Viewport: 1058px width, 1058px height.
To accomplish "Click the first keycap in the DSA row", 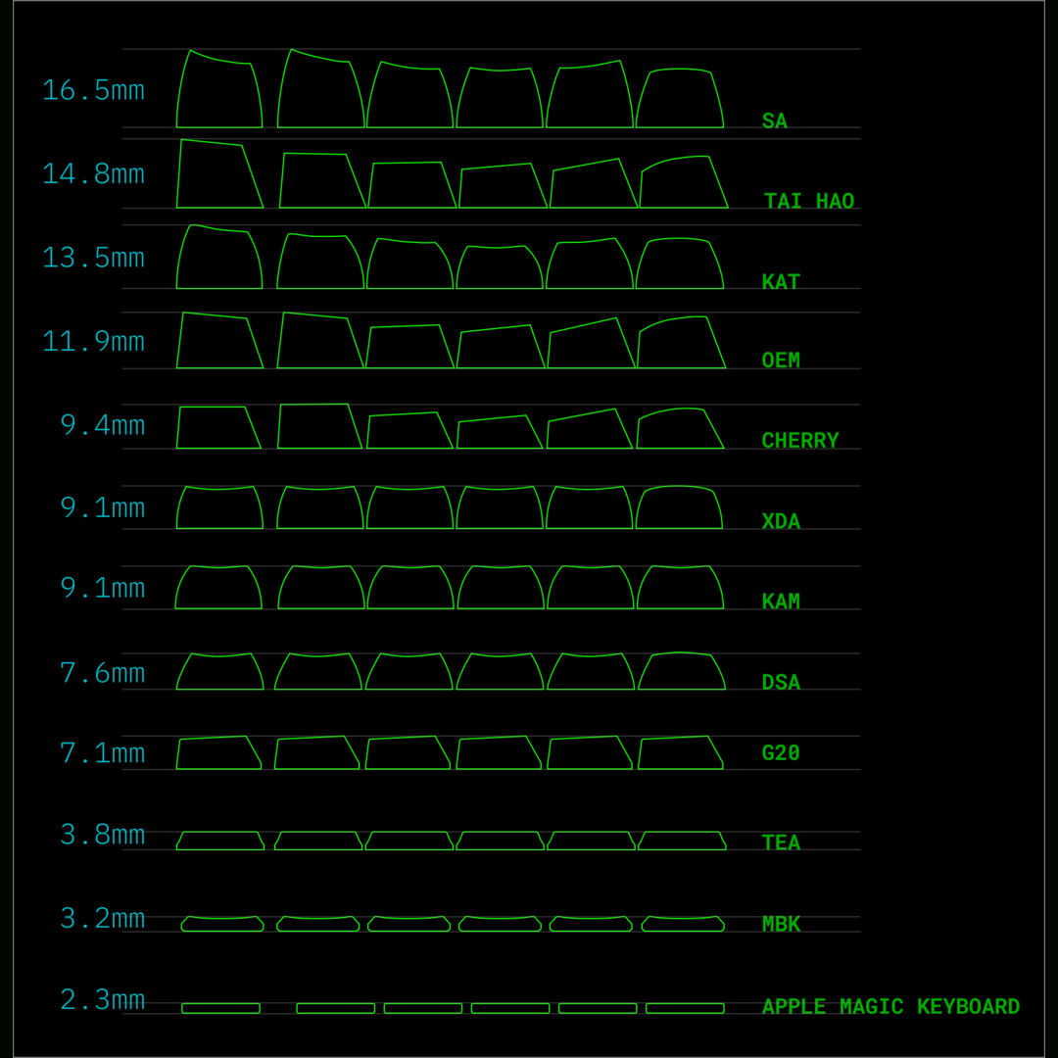I will pos(219,672).
